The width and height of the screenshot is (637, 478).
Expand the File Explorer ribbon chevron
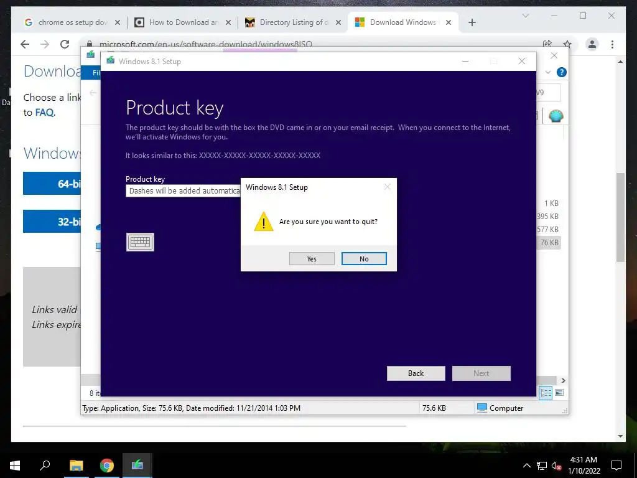click(x=548, y=72)
